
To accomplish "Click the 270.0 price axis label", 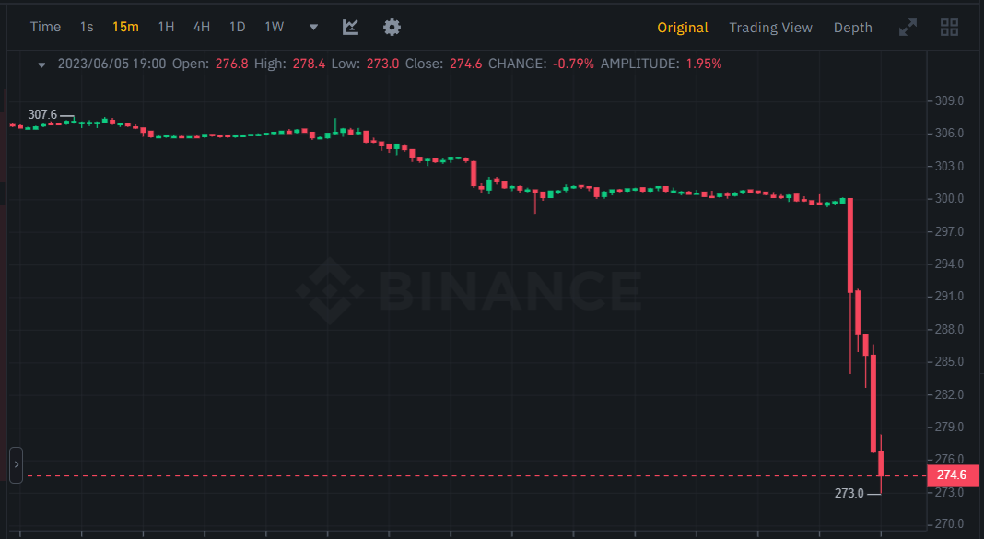I will [x=949, y=524].
